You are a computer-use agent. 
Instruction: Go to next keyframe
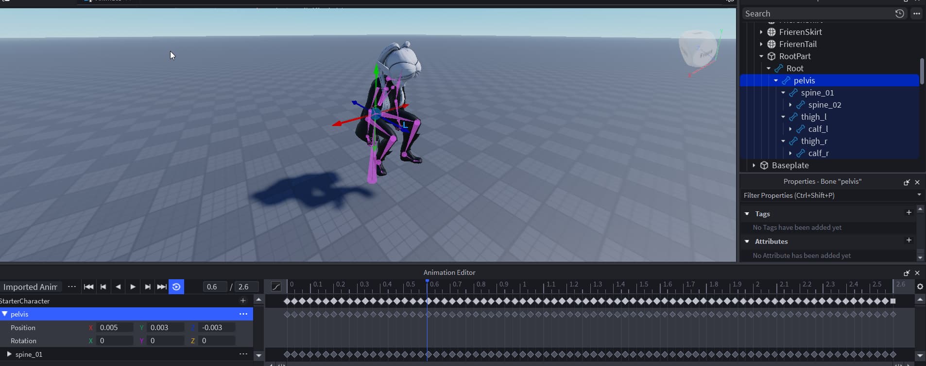[x=148, y=287]
